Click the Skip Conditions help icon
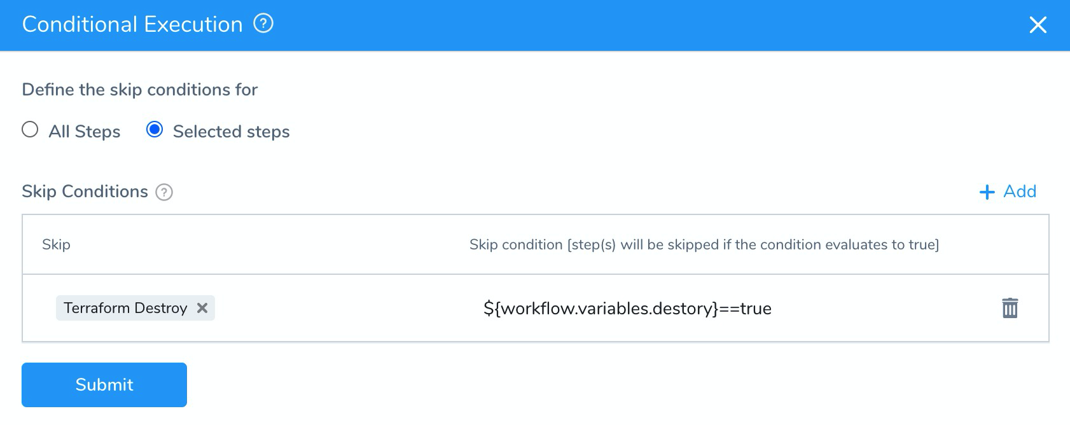This screenshot has width=1070, height=425. click(x=164, y=192)
